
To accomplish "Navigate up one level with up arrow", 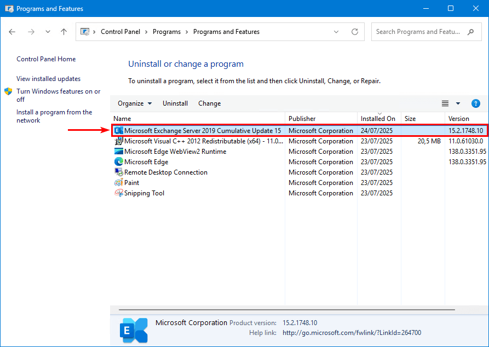I will 64,32.
